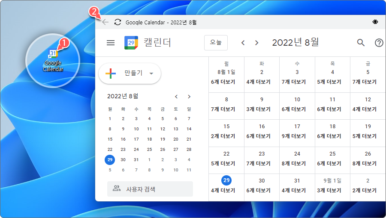Select 30 in the mini calendar
Image resolution: width=386 pixels, height=218 pixels.
coord(123,159)
